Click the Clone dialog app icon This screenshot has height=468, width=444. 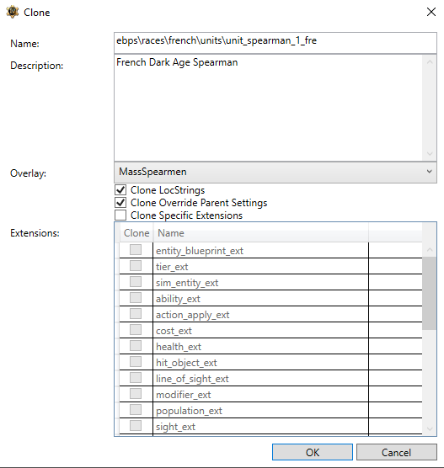point(13,13)
